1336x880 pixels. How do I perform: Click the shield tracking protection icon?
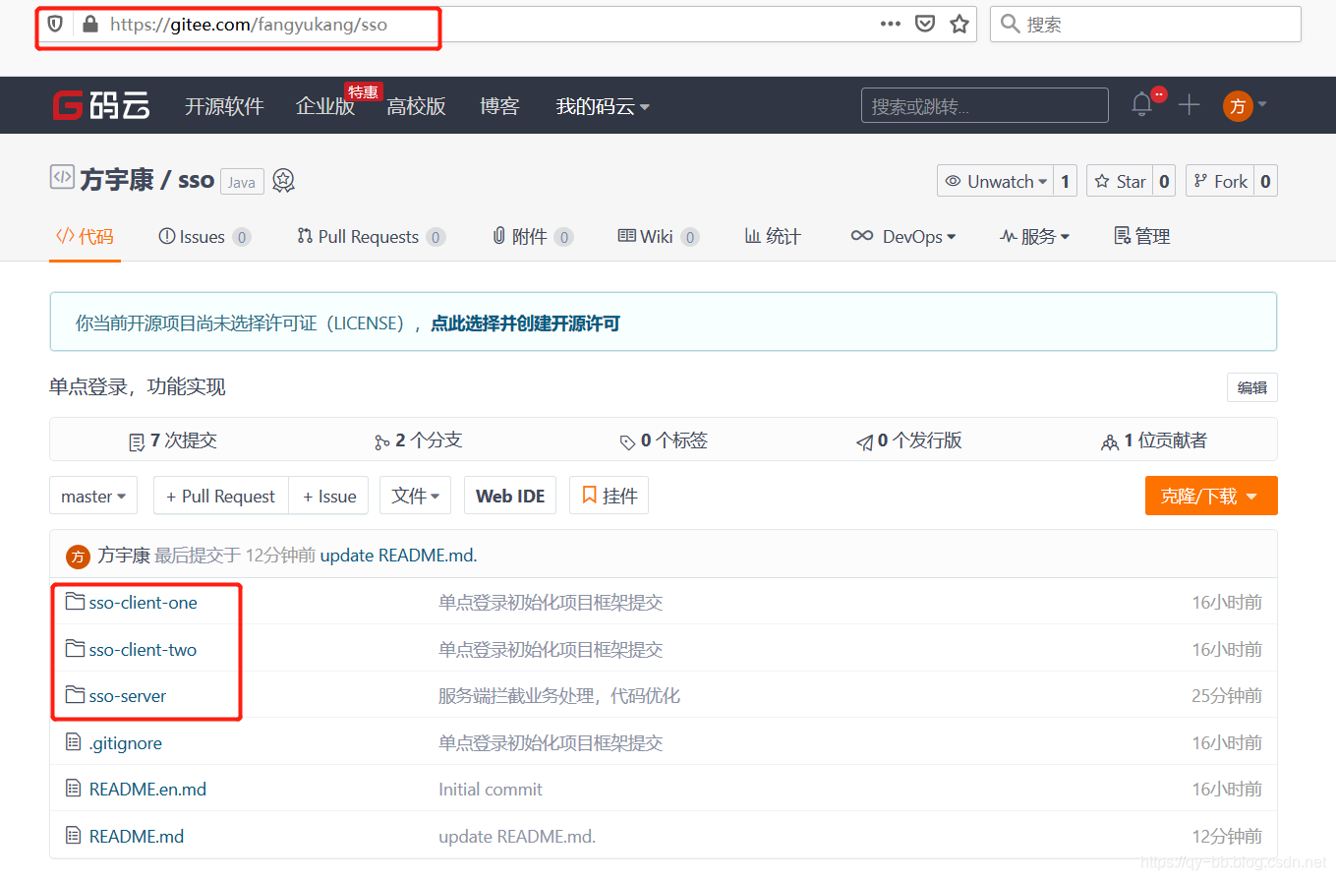[x=55, y=25]
